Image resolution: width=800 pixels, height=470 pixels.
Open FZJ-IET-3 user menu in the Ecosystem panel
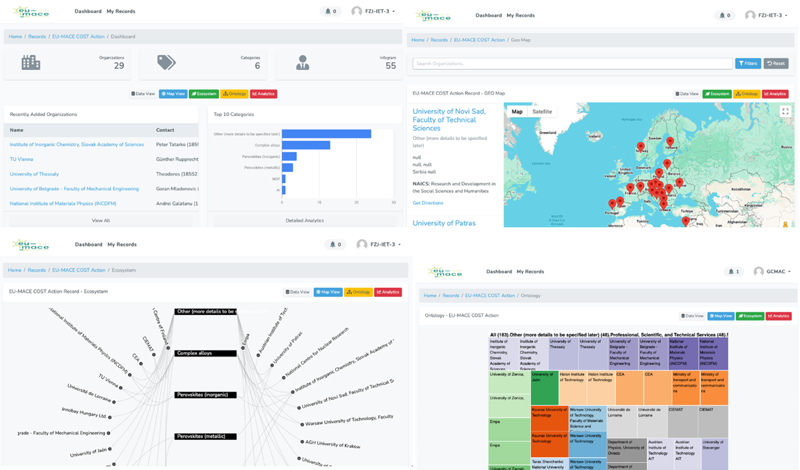click(379, 244)
